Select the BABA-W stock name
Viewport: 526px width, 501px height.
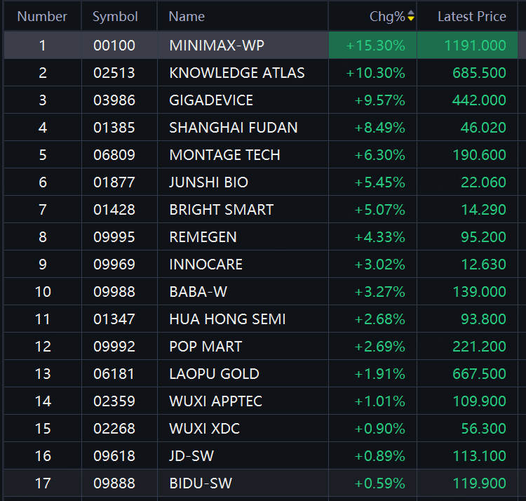click(x=198, y=292)
